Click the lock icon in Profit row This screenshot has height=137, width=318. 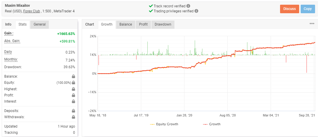pos(73,95)
